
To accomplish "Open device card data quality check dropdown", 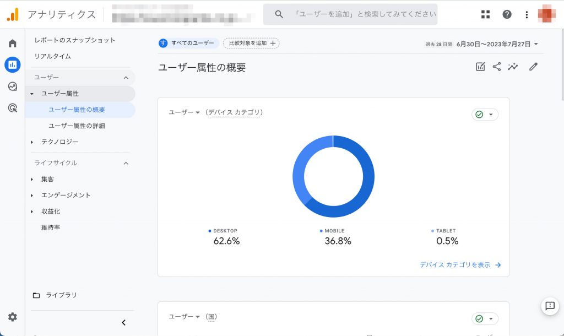I will click(485, 115).
